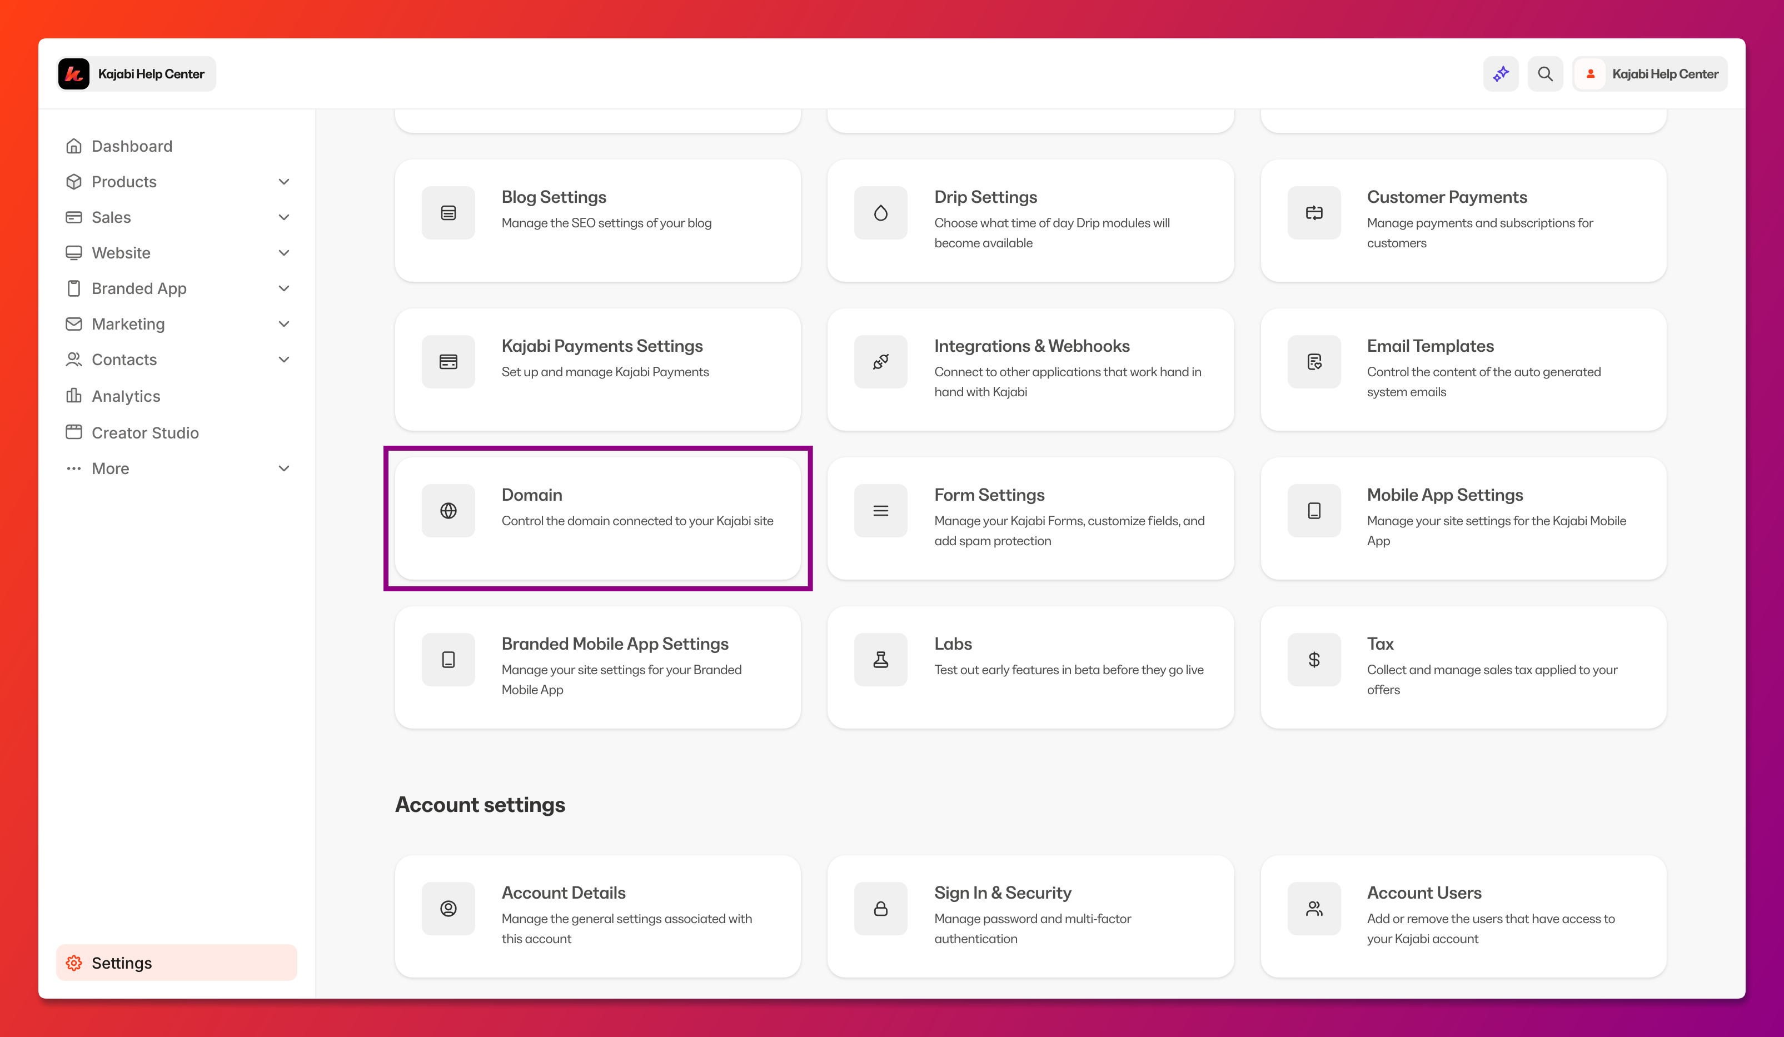The height and width of the screenshot is (1037, 1784).
Task: Click the Dashboard home icon
Action: tap(73, 147)
